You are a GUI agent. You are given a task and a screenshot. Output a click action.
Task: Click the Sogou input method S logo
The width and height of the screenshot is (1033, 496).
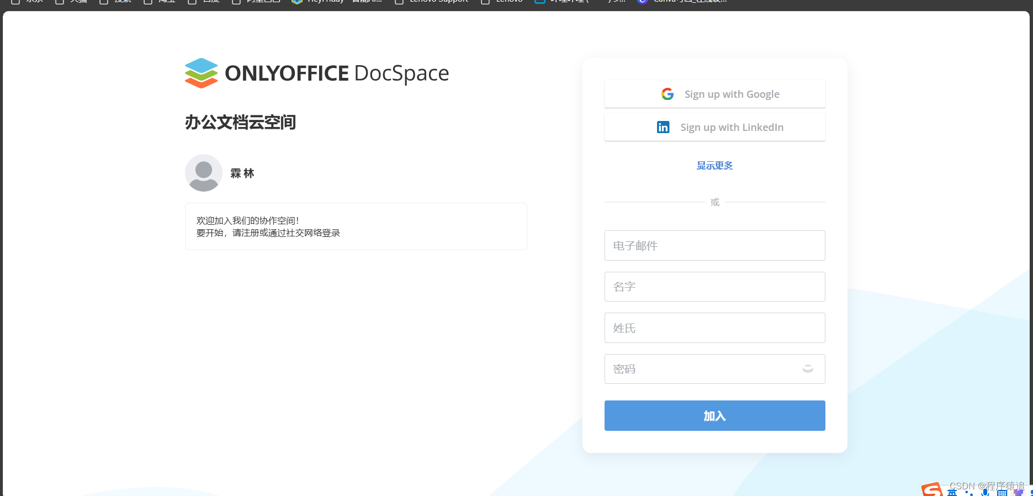932,490
